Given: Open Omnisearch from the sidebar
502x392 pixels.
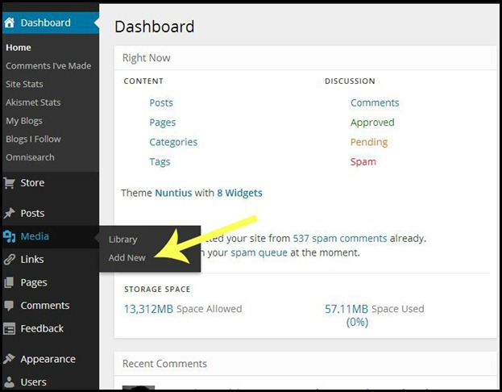Looking at the screenshot, I should [30, 157].
